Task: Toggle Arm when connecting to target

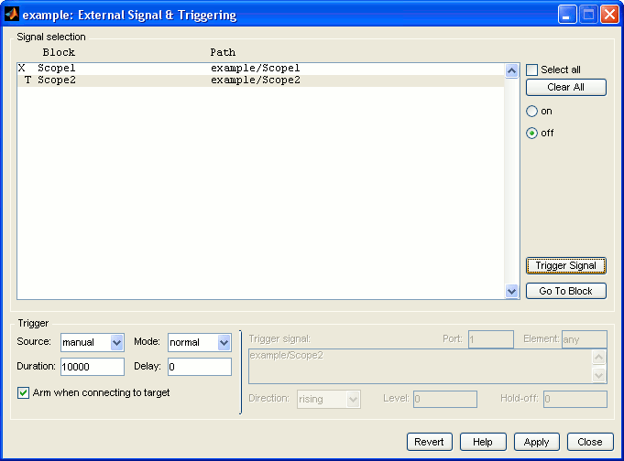Action: (x=24, y=393)
